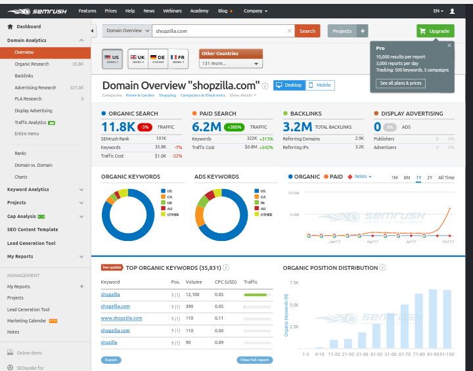The height and width of the screenshot is (371, 473).
Task: Select the 6M chart time range tab
Action: [x=407, y=177]
